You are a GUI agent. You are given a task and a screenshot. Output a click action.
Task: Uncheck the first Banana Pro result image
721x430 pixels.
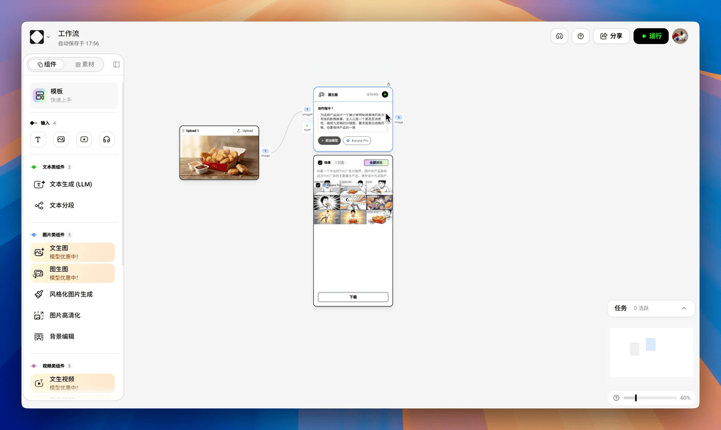coord(318,185)
